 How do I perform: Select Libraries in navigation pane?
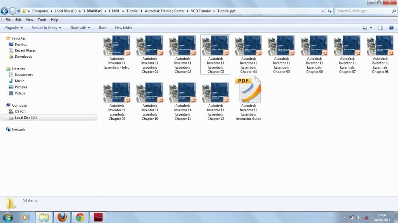coord(16,69)
